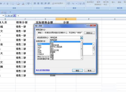The image size is (126, 92).
Task: Click the formula bar cancel X icon
Action: coord(9,16)
